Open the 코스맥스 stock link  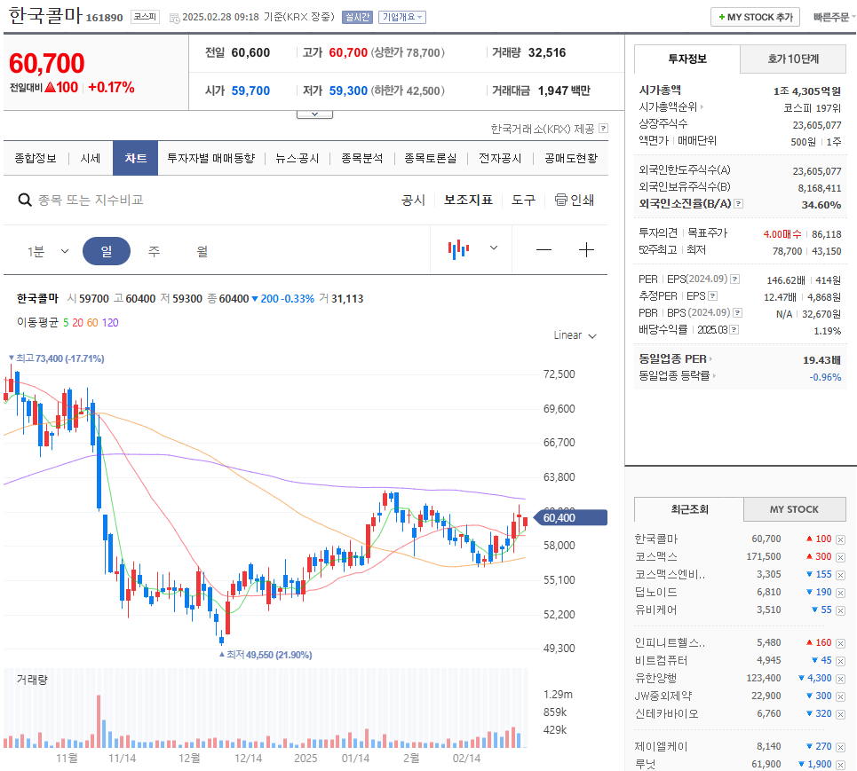[x=655, y=556]
